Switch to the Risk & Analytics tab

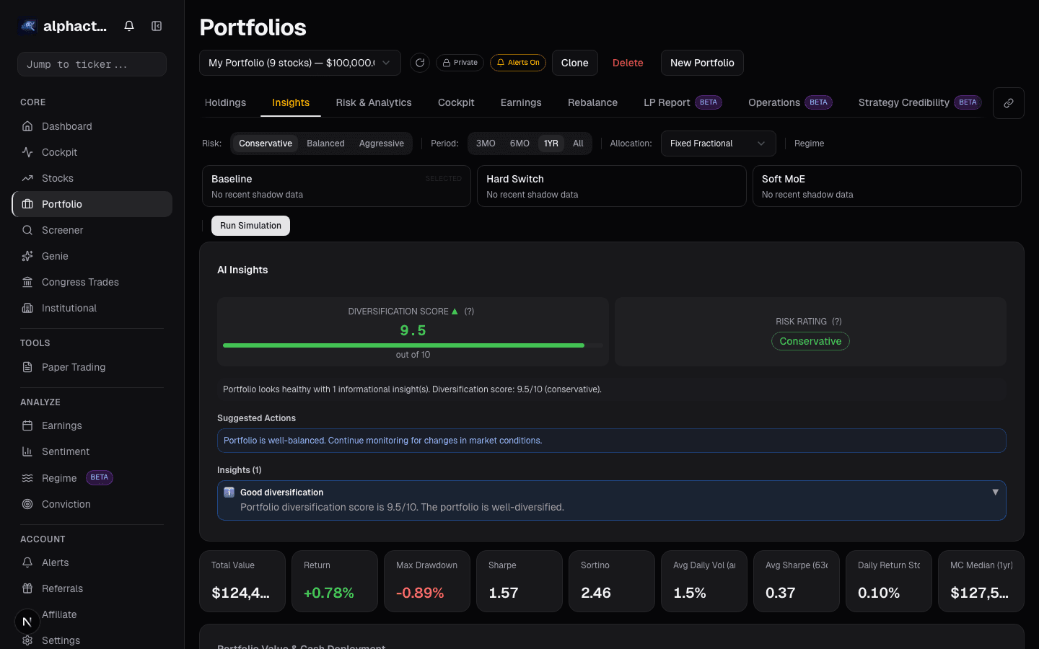(373, 102)
